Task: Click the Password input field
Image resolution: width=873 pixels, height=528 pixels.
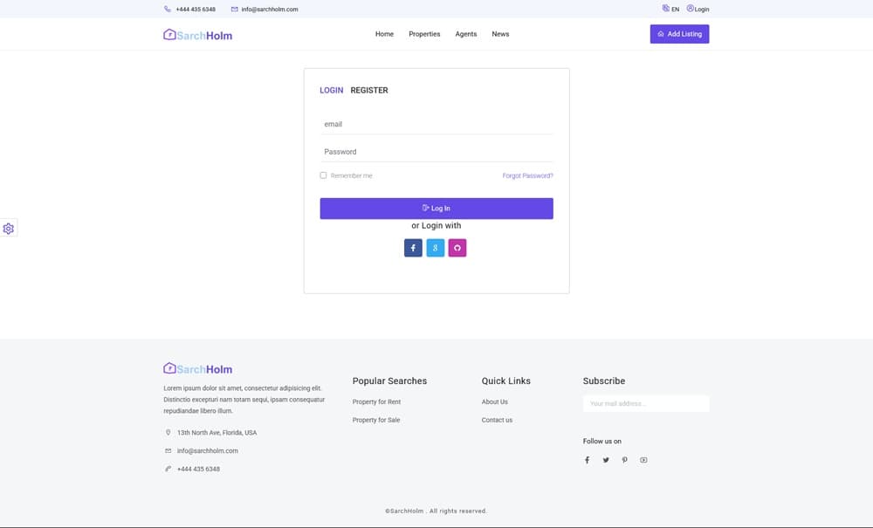Action: pos(436,152)
